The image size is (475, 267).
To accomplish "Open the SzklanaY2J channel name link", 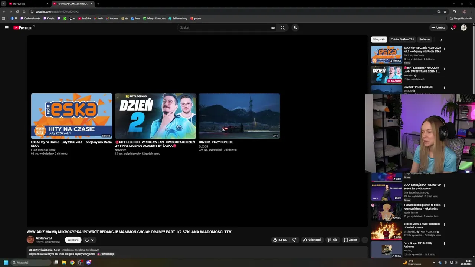I will (44, 238).
